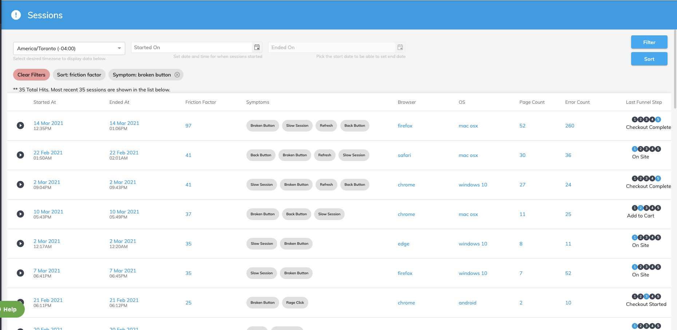The width and height of the screenshot is (677, 330).
Task: Click friction factor value 25
Action: 188,303
